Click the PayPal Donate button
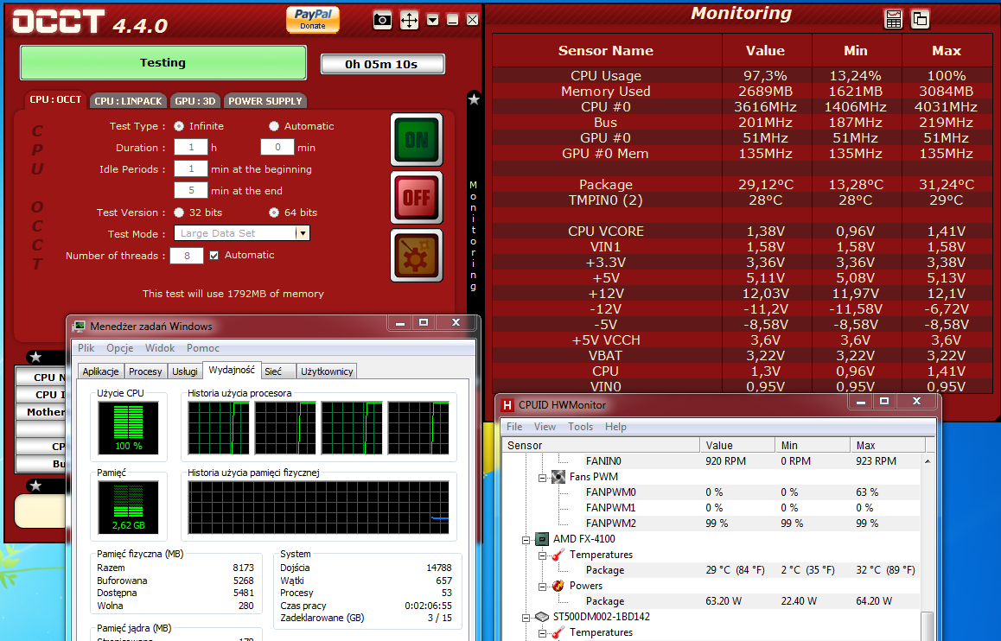Image resolution: width=1001 pixels, height=641 pixels. click(x=313, y=19)
